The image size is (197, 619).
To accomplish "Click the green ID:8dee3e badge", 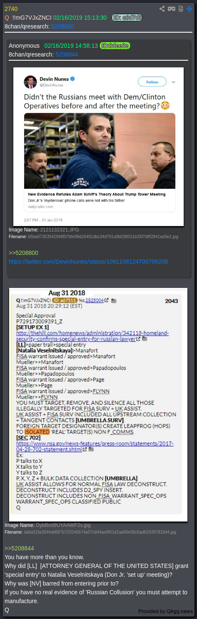I will click(115, 46).
